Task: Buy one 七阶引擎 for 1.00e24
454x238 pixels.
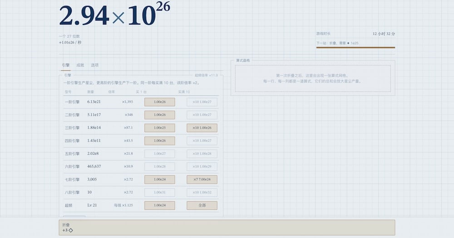Action: click(x=159, y=179)
